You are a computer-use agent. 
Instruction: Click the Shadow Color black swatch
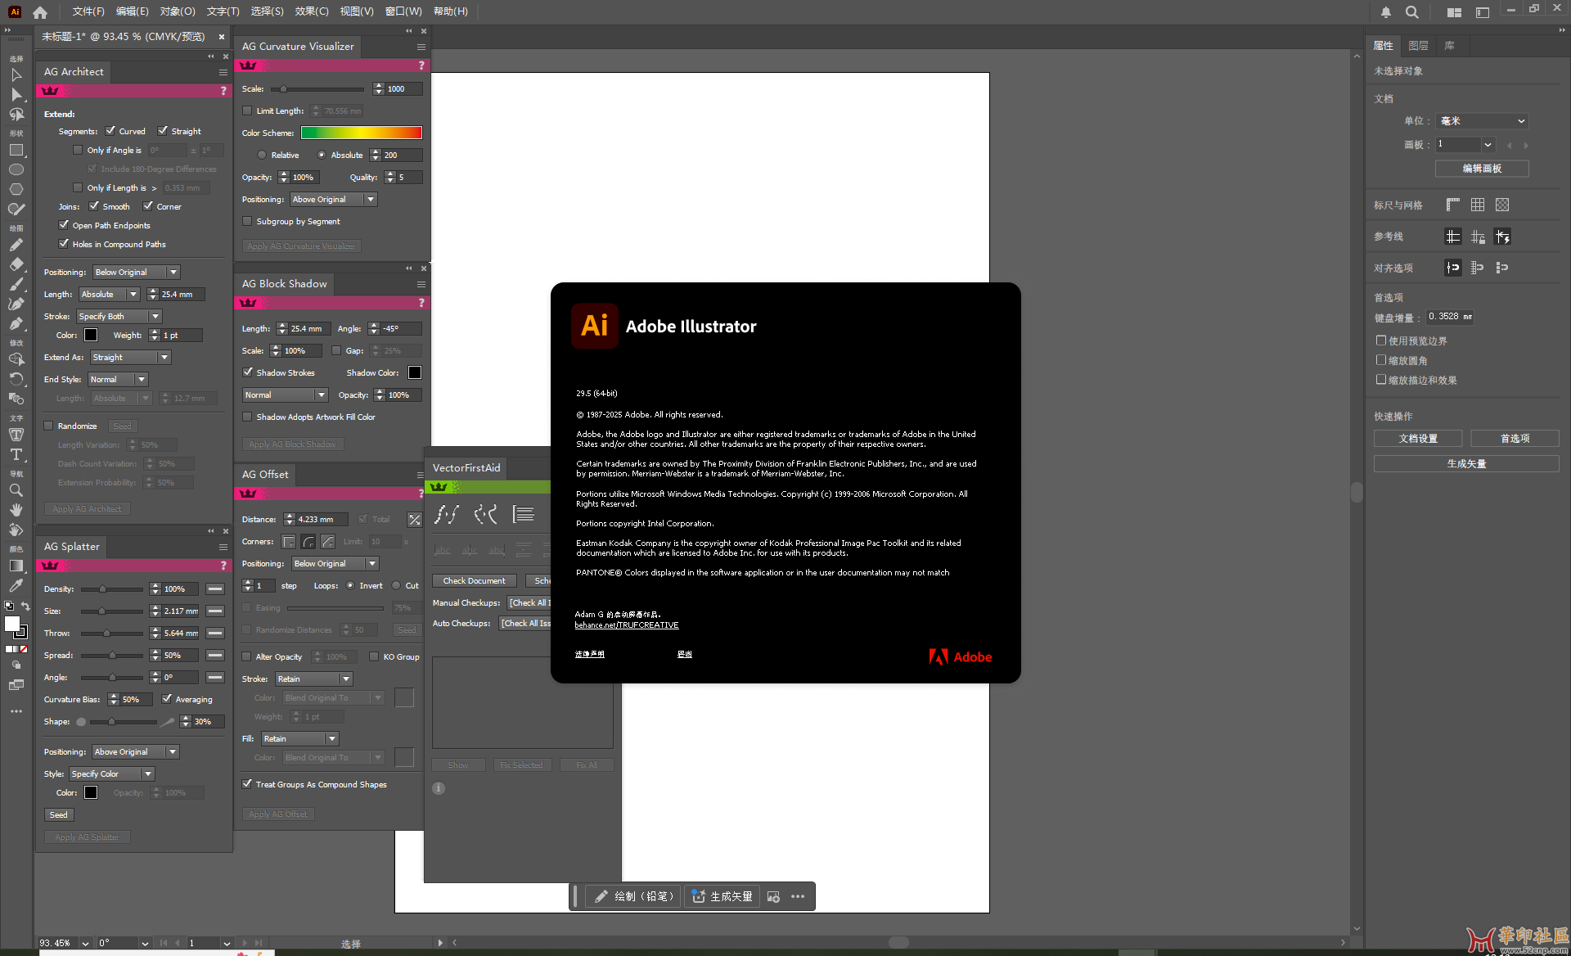[x=415, y=372]
